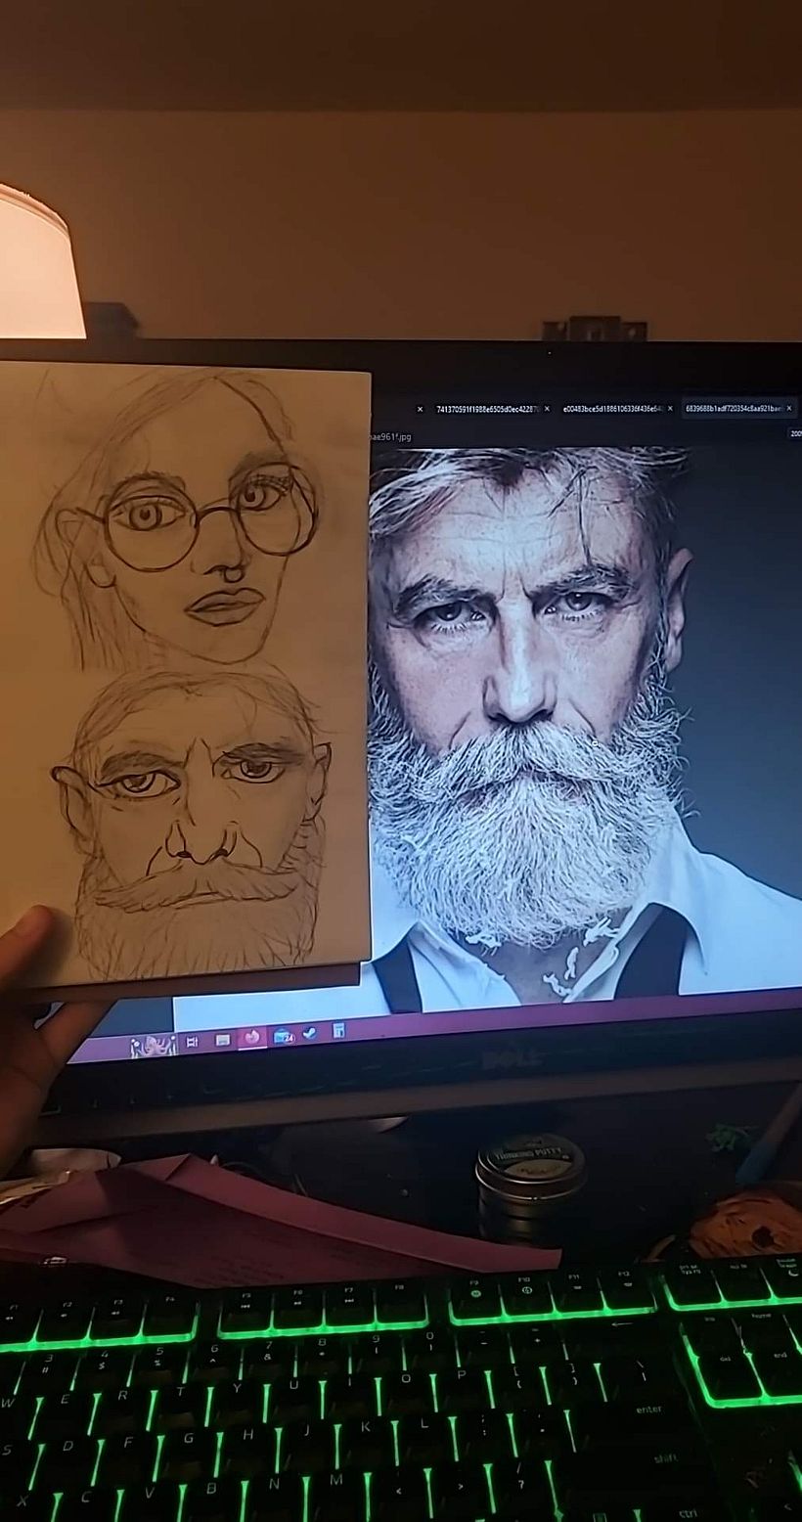The width and height of the screenshot is (802, 1522).
Task: Open the gray window icon beside Firefox
Action: [x=223, y=1040]
